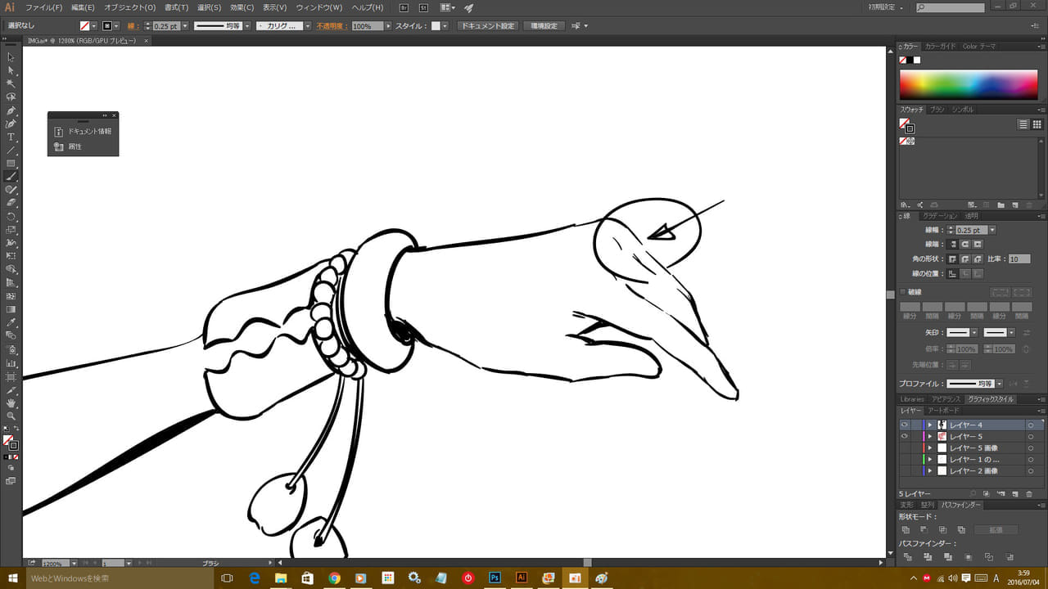This screenshot has width=1048, height=589.
Task: Click the 環境設定 button
Action: tap(544, 26)
